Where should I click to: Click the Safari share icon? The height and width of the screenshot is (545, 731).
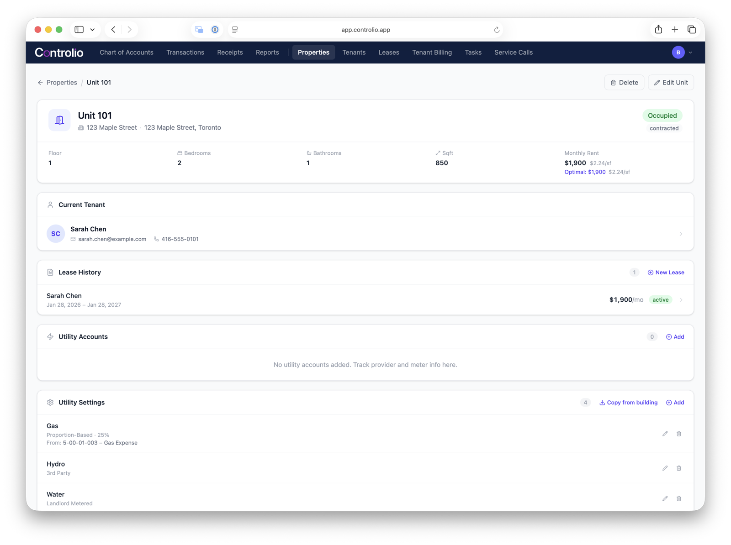(x=658, y=30)
